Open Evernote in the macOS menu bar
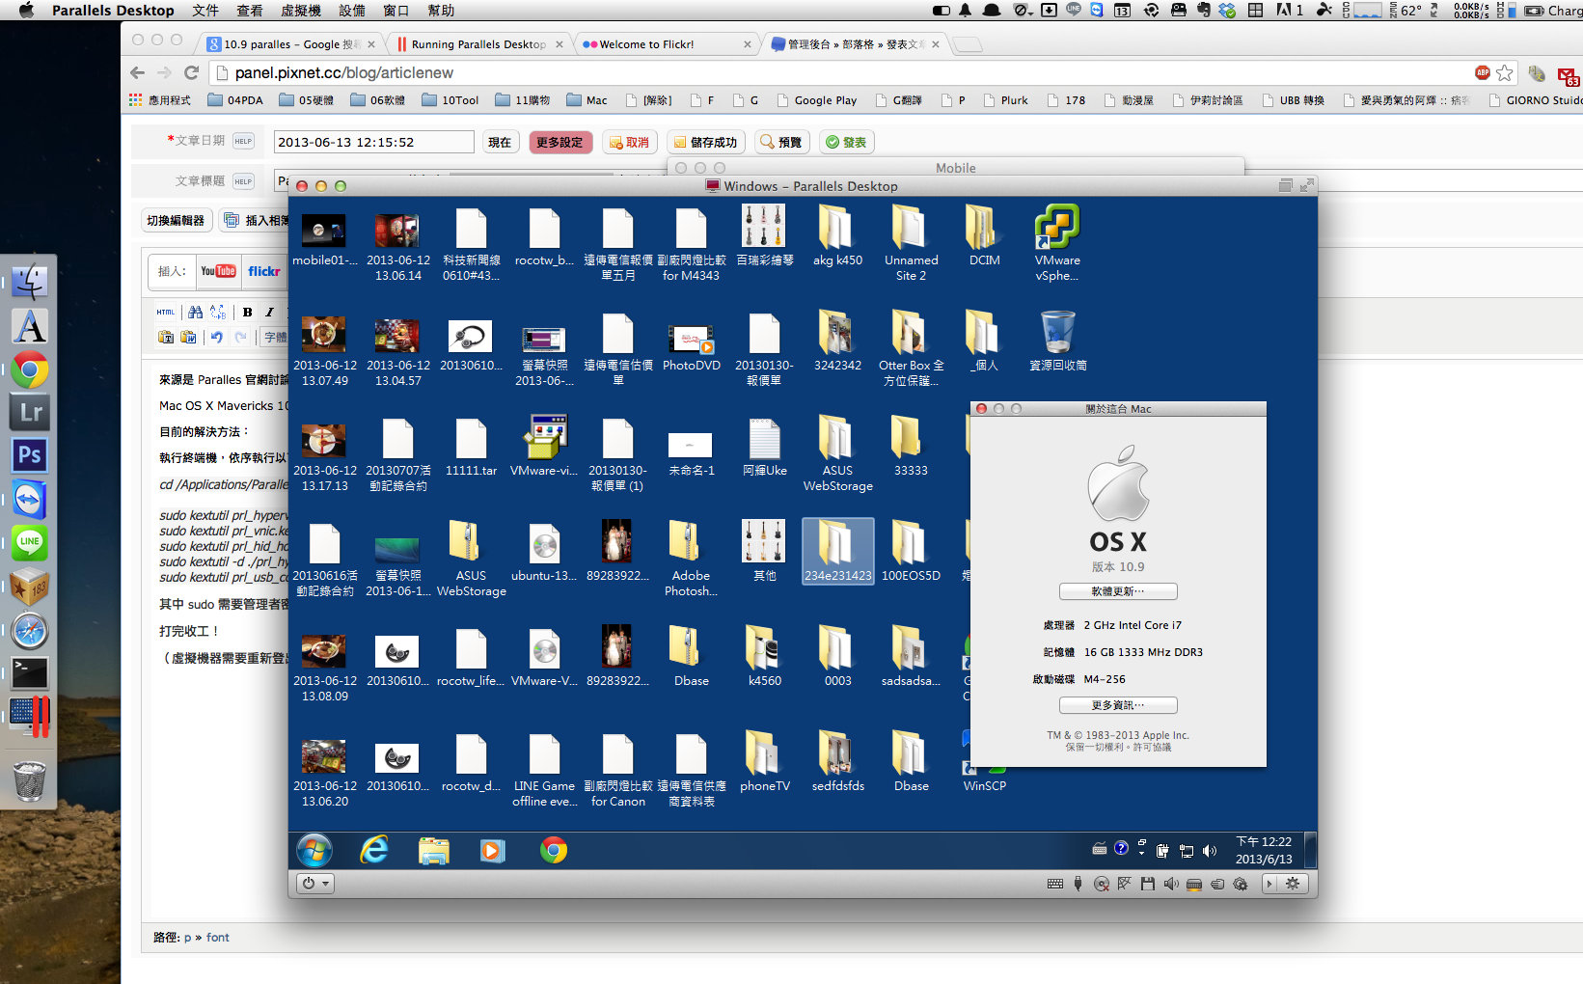The image size is (1583, 984). 1204,10
